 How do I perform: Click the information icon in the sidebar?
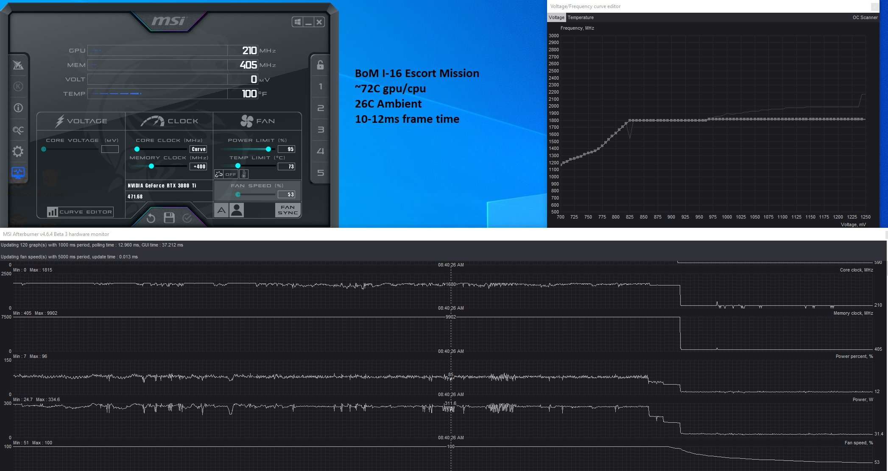[x=18, y=108]
